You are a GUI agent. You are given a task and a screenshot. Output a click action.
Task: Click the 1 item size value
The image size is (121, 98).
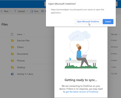pyautogui.click(x=113, y=67)
